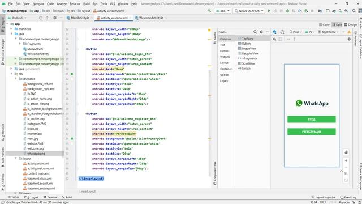Select RecyclerView in the Palette

250,53
